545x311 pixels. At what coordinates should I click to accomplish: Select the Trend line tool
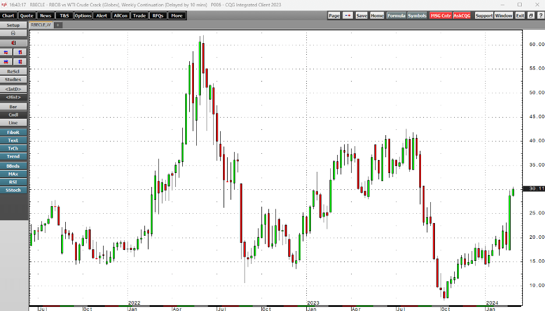[x=13, y=156]
